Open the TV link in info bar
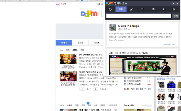Viewport: 181px width, 111px height. (145, 89)
